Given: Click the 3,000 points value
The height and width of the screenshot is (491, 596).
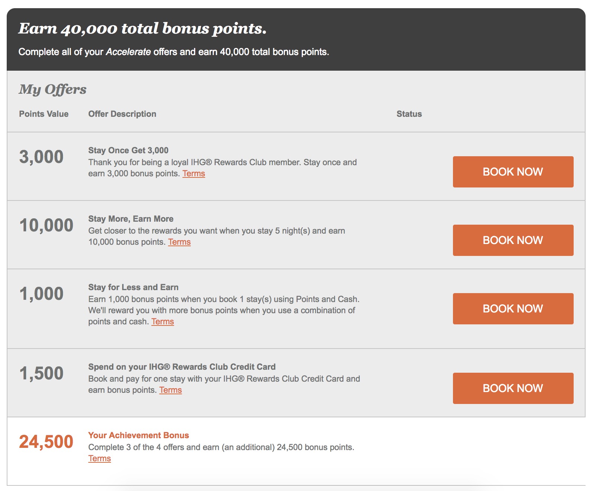Looking at the screenshot, I should pyautogui.click(x=41, y=157).
